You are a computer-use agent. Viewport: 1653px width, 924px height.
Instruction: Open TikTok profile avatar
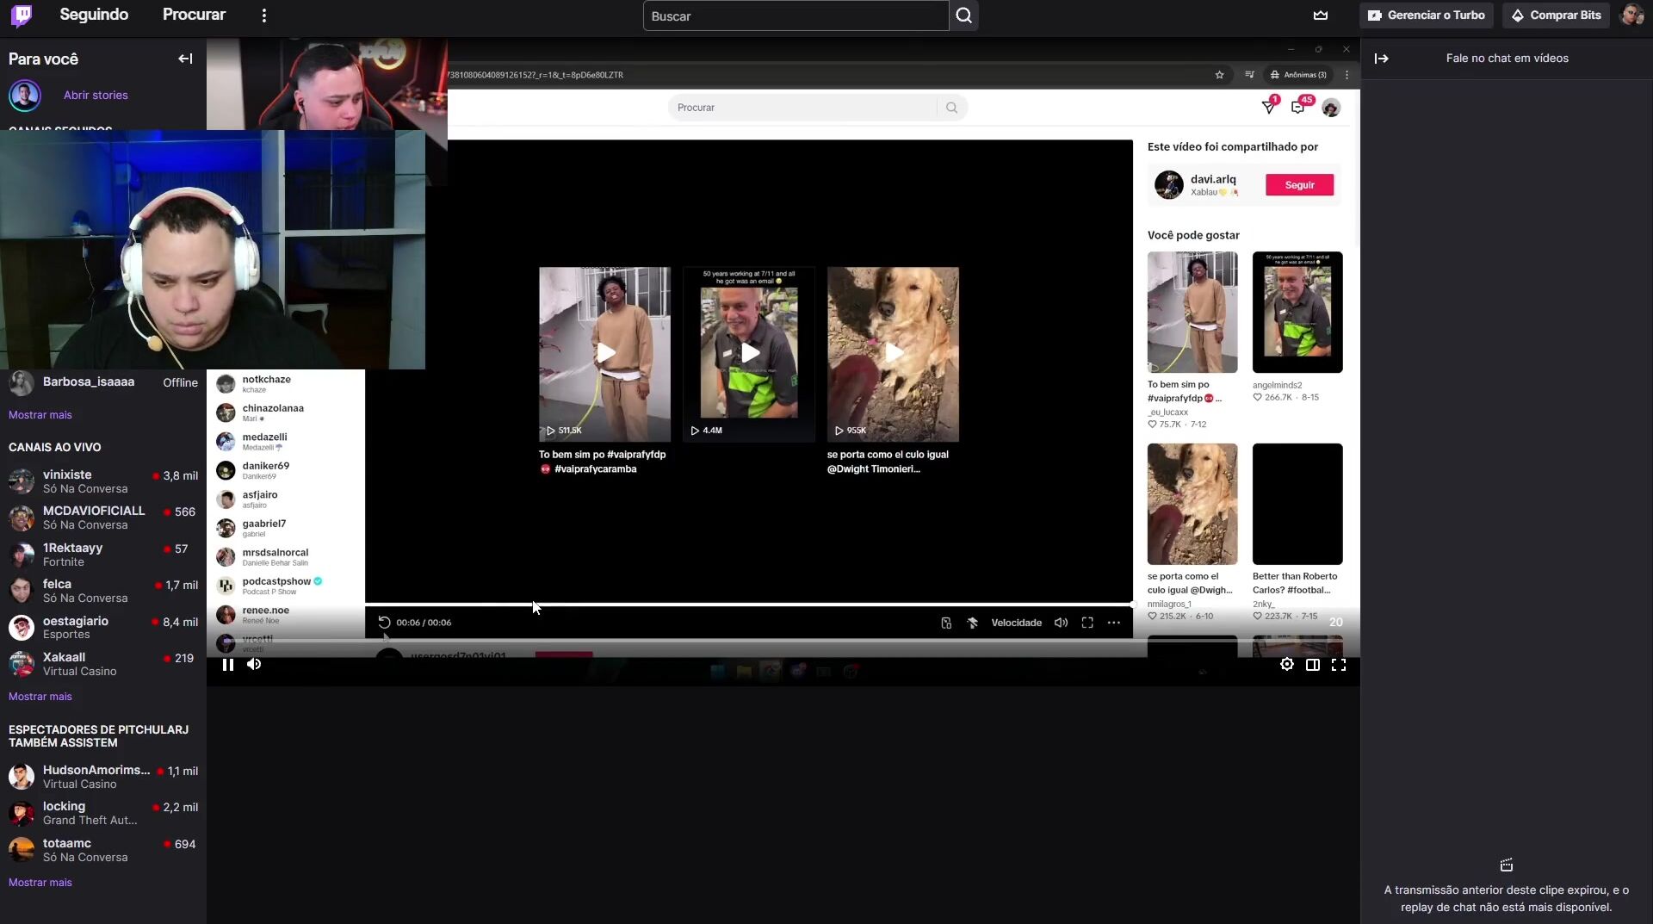(1331, 108)
